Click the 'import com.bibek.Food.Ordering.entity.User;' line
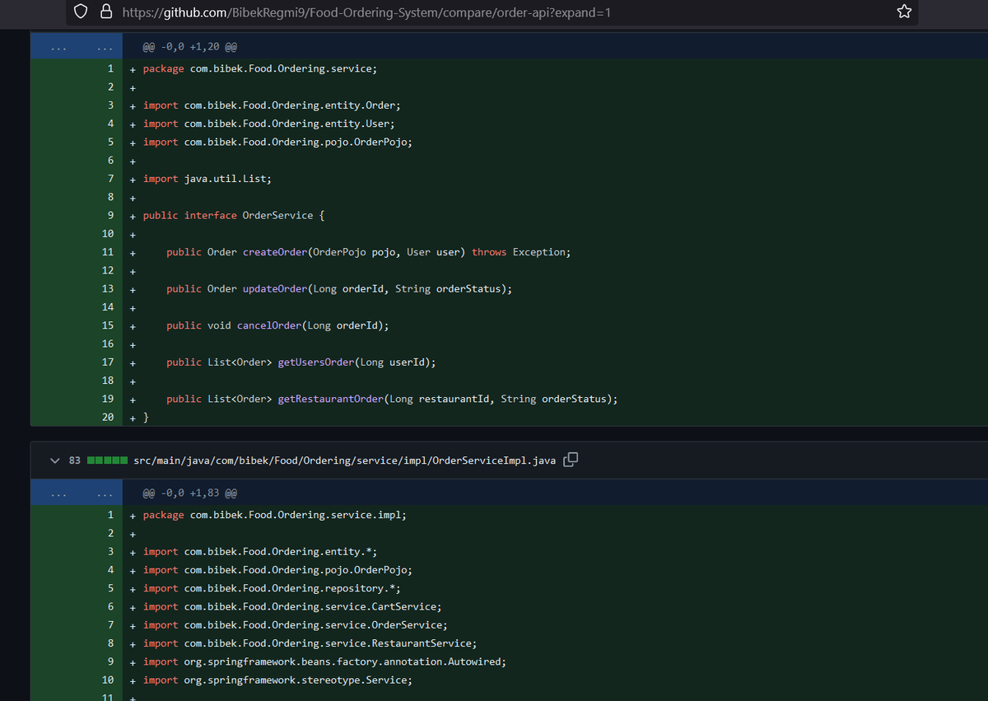 268,124
